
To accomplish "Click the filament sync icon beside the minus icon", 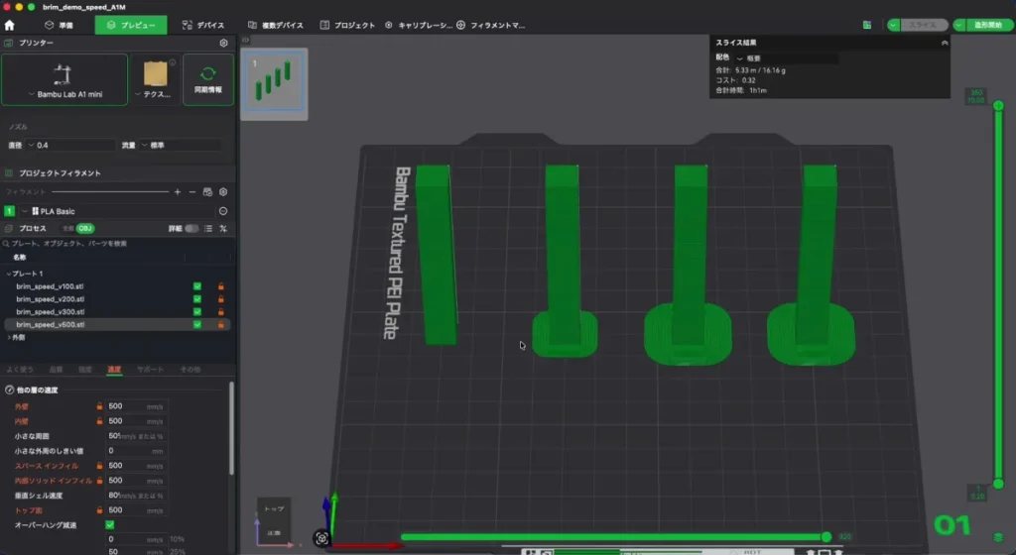I will [207, 192].
